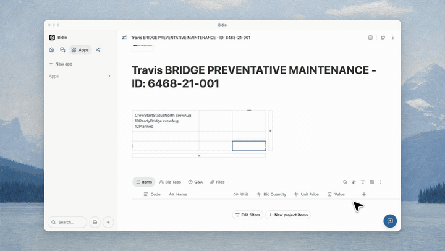Click the Travis BRIDGE page title heading
The image size is (445, 251).
pyautogui.click(x=254, y=77)
